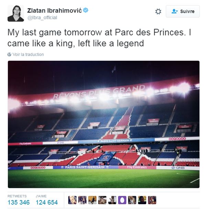Open the gear settings icon

[x=158, y=11]
